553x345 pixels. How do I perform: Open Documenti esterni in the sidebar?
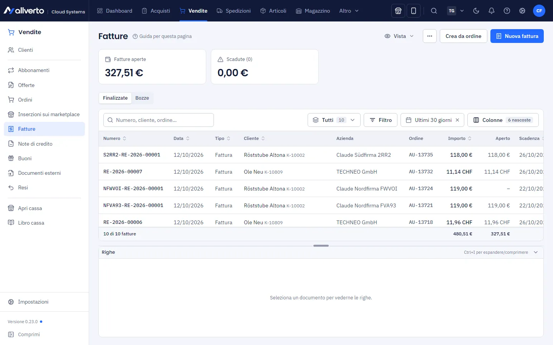click(44, 173)
